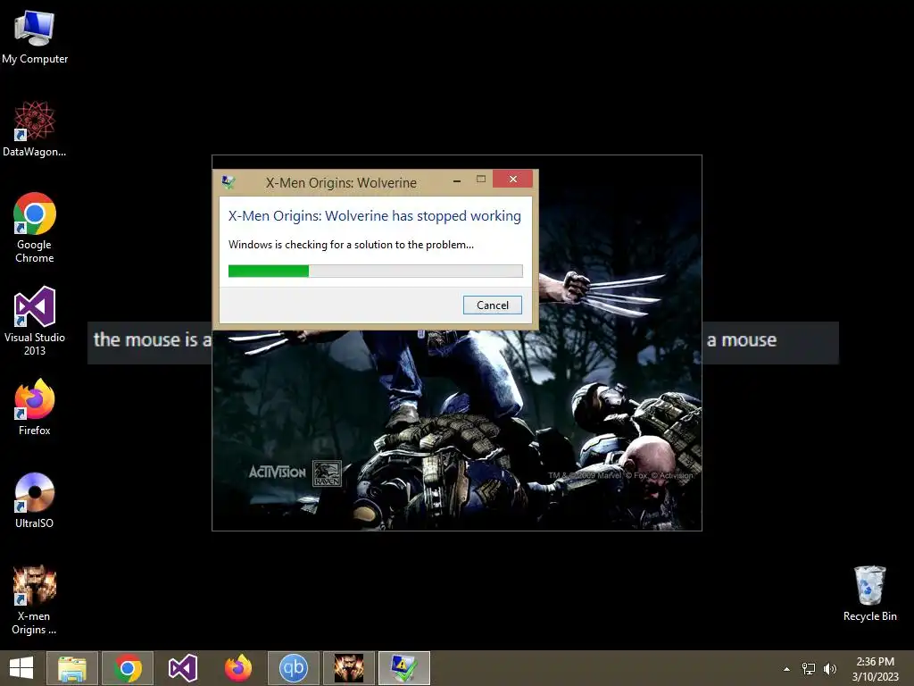Screen dimensions: 914x686
Task: Open Chrome from the taskbar
Action: (x=128, y=668)
